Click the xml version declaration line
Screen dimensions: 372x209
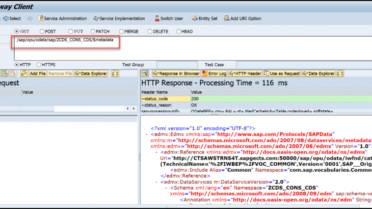point(203,128)
